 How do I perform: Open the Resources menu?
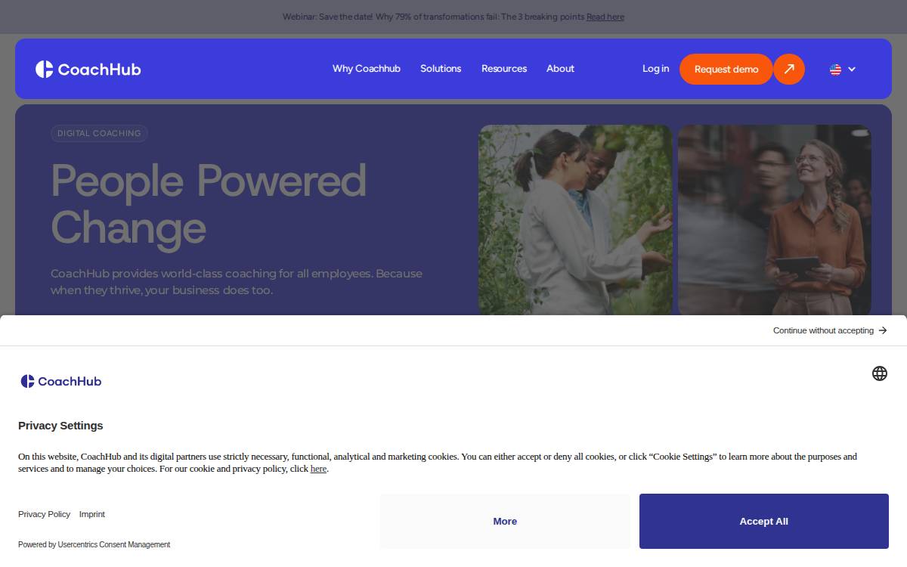pos(504,69)
